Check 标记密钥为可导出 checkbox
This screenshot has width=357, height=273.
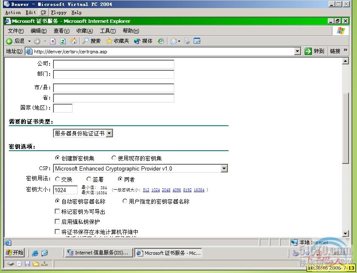pyautogui.click(x=57, y=211)
